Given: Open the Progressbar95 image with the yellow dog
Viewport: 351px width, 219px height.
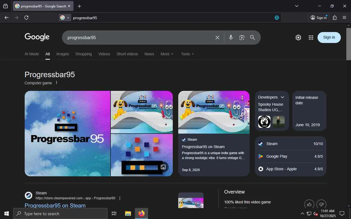Looking at the screenshot, I should [x=142, y=112].
